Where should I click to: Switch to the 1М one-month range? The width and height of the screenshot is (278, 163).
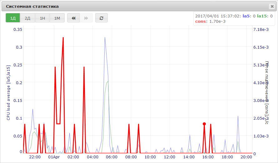(x=57, y=18)
